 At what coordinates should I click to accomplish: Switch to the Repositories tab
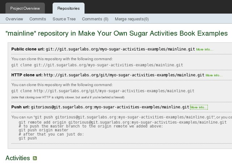pyautogui.click(x=69, y=8)
